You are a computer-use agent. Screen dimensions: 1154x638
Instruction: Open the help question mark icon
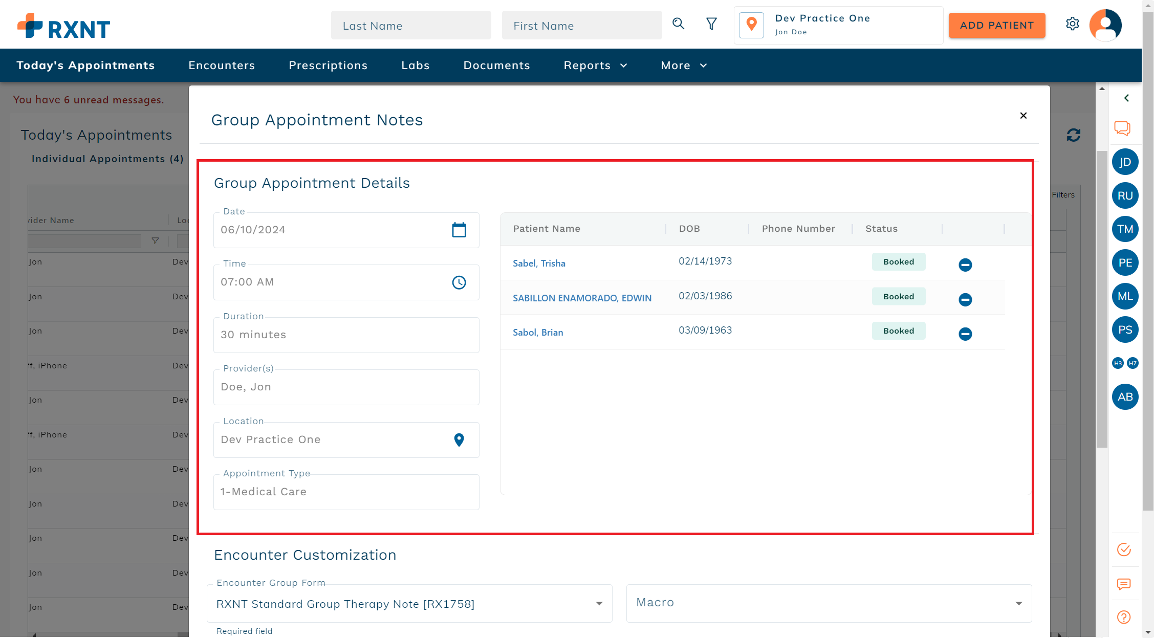pyautogui.click(x=1124, y=617)
